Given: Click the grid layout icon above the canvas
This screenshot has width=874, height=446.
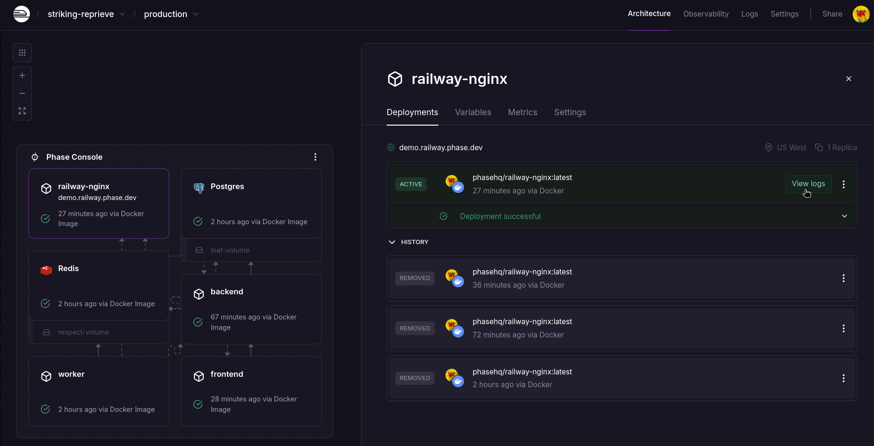Looking at the screenshot, I should (x=22, y=53).
